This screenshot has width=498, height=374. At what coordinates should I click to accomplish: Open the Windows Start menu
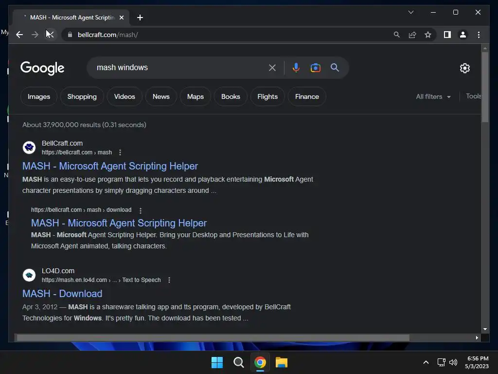(217, 362)
